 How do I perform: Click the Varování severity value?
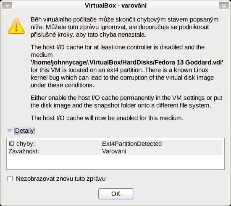coord(114,151)
